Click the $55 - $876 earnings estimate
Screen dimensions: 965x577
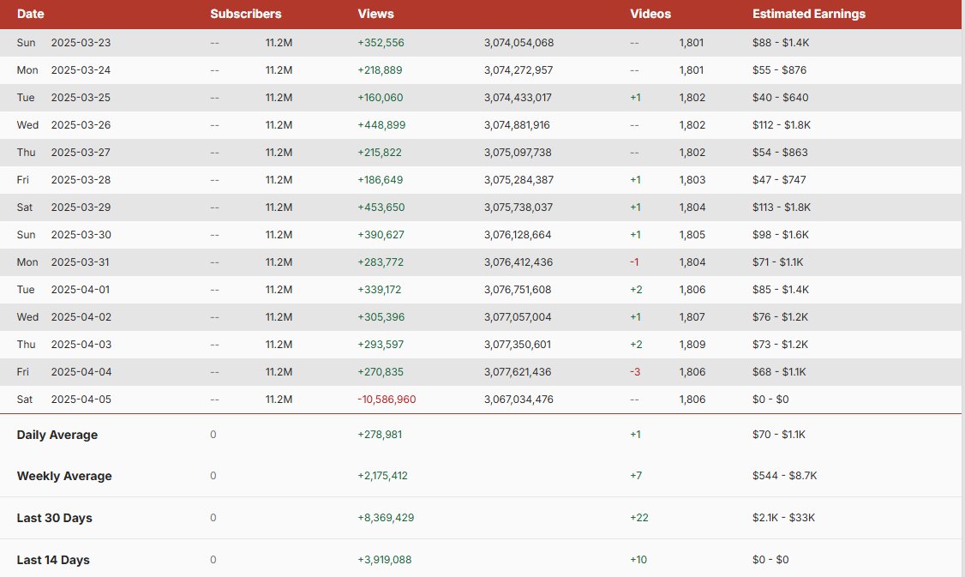tap(779, 70)
